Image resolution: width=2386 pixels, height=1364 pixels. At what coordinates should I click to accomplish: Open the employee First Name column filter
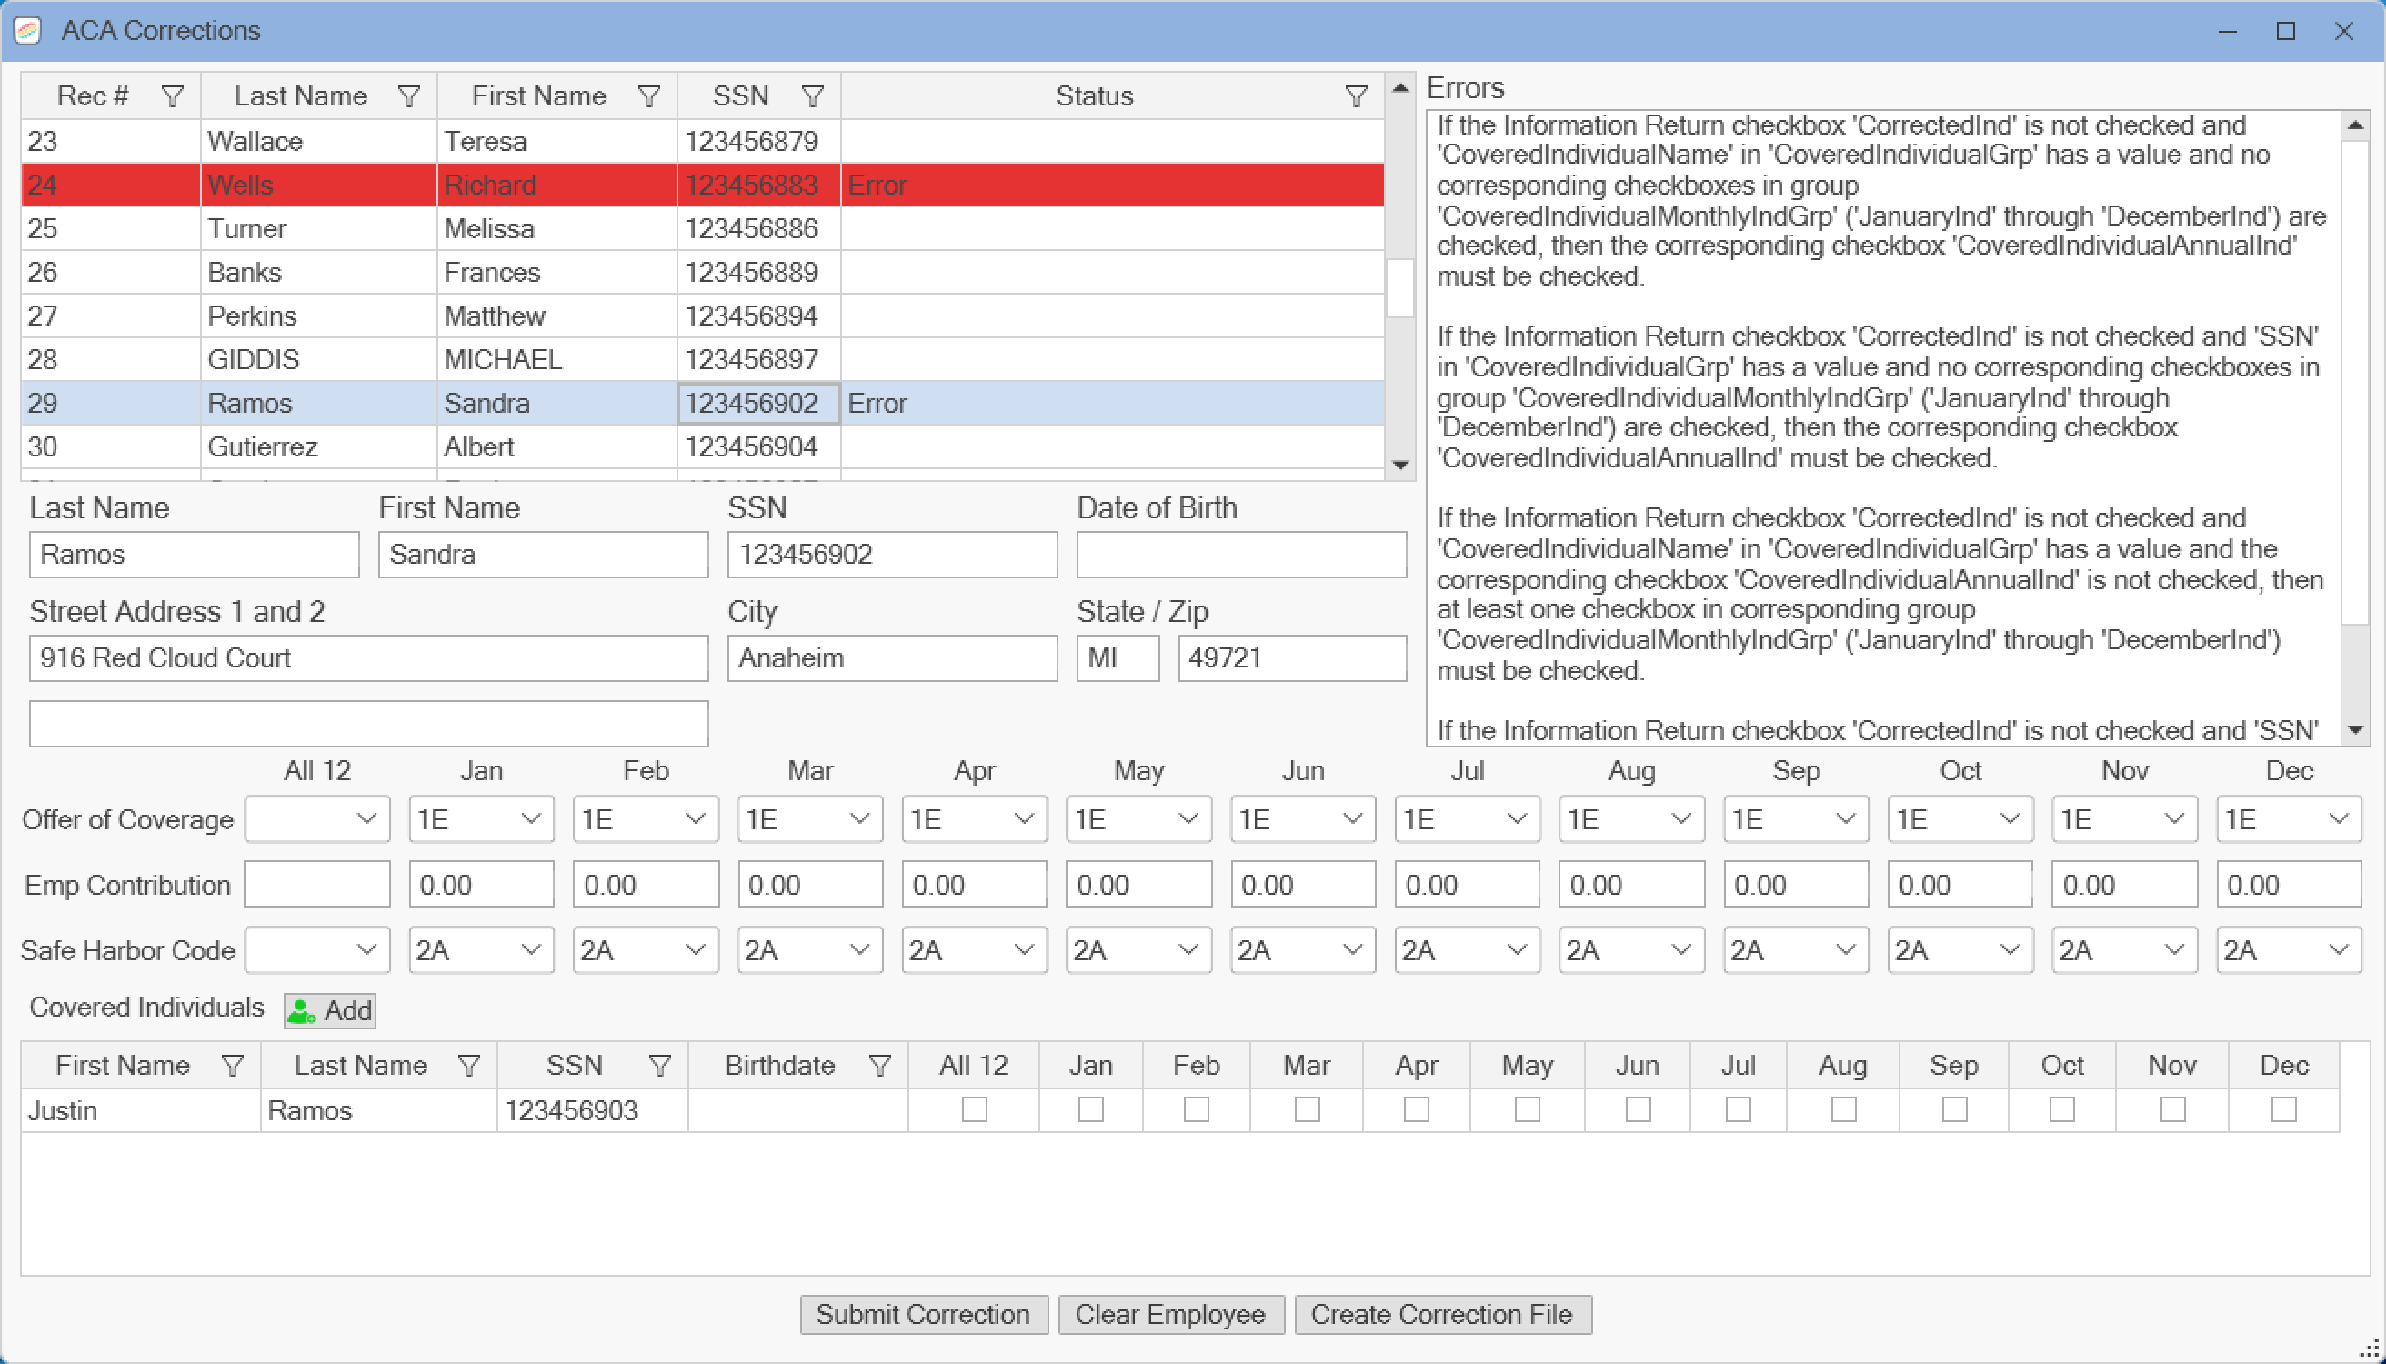pos(648,96)
